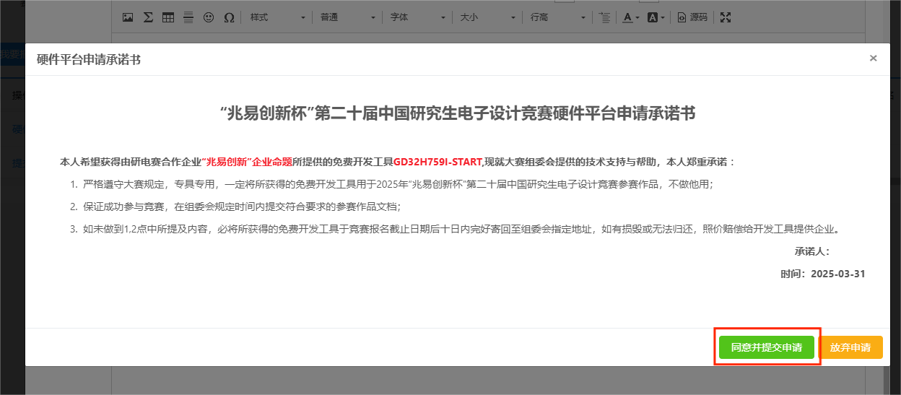The height and width of the screenshot is (395, 901).
Task: Click the red text GD32H759I-START
Action: tap(438, 162)
